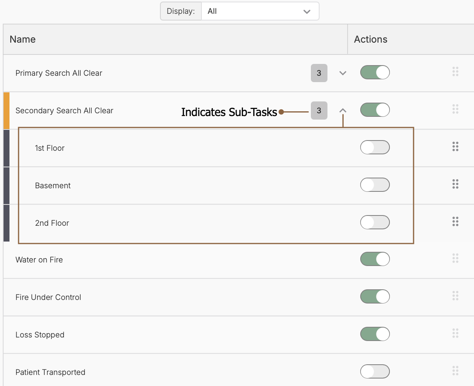
Task: Click drag handle for 1st Floor row
Action: [455, 146]
